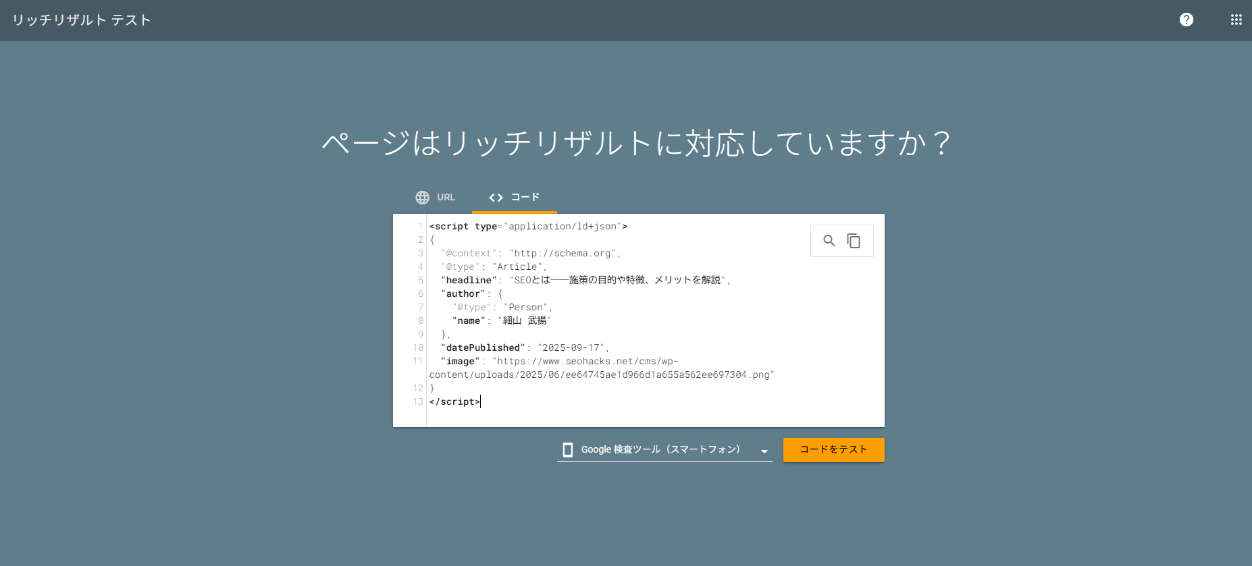
Task: Click the コードをテスト button
Action: (833, 449)
